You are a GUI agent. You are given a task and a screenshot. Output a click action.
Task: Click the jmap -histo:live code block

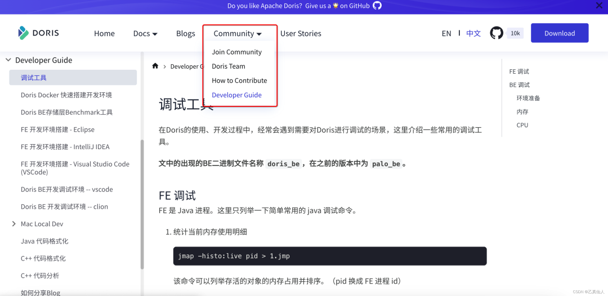pyautogui.click(x=329, y=256)
